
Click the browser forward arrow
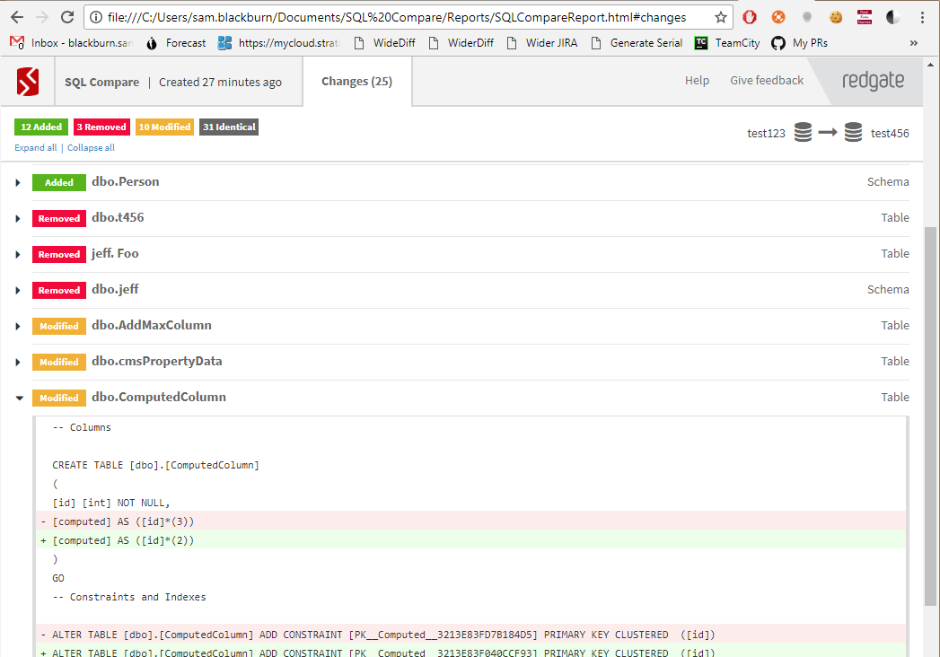point(42,17)
